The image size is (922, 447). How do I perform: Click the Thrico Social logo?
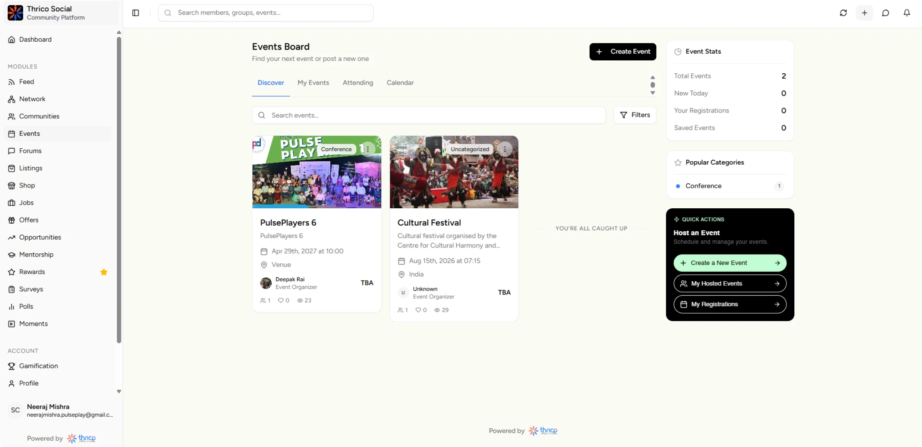pos(15,13)
